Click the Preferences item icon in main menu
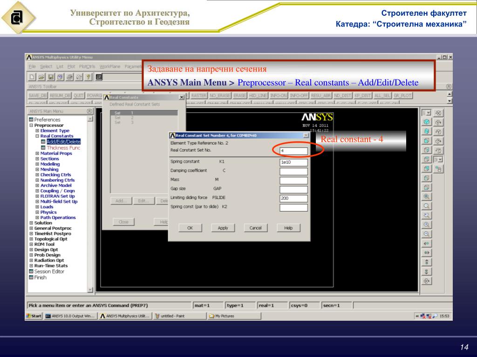 tap(31, 119)
